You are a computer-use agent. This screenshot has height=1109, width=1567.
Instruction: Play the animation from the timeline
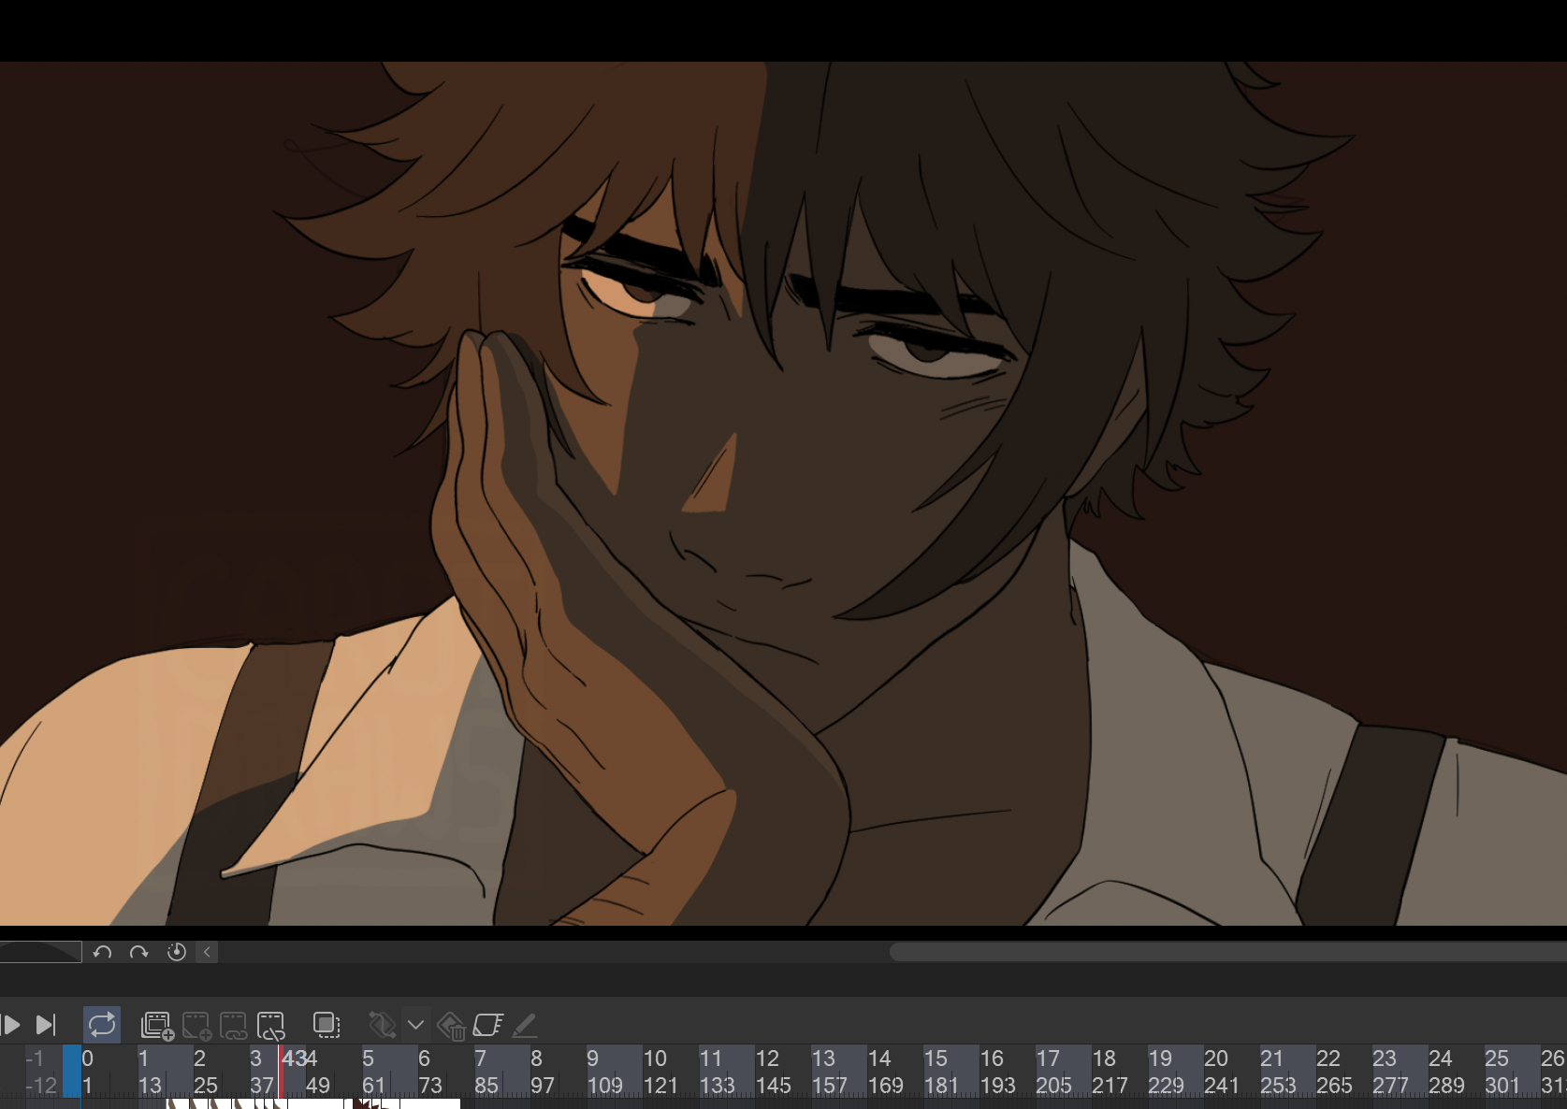[11, 1025]
